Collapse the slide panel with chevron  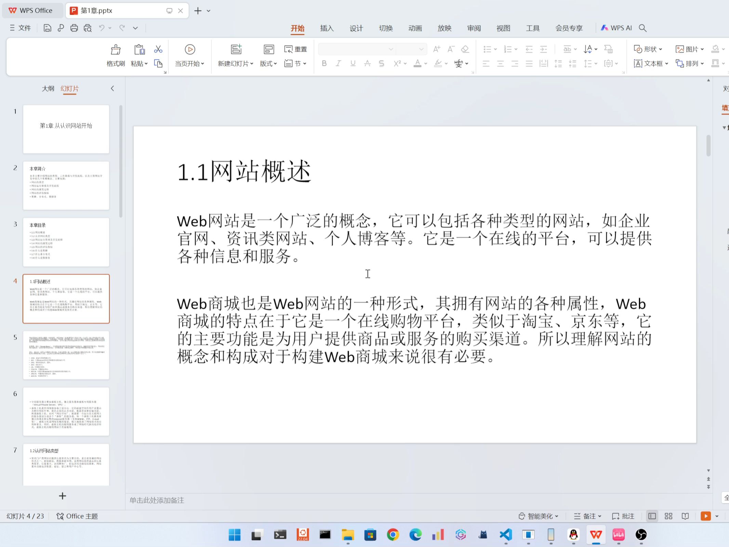pyautogui.click(x=112, y=89)
